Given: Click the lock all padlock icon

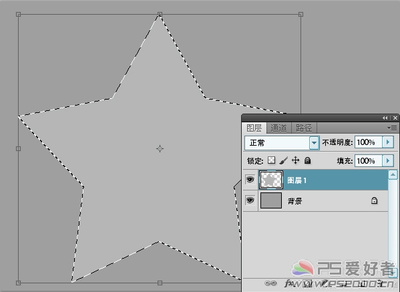Looking at the screenshot, I should click(x=308, y=160).
